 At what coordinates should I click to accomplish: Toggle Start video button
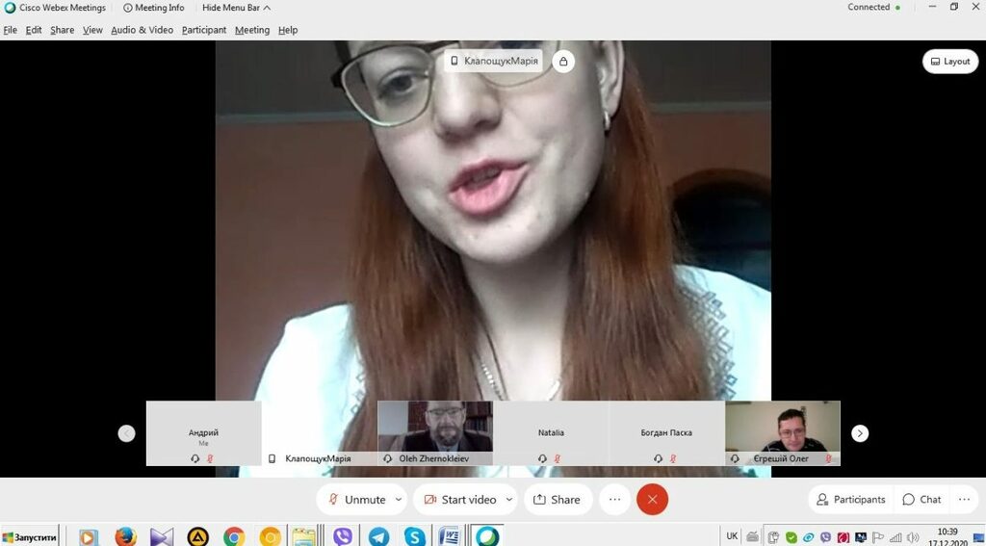click(460, 500)
